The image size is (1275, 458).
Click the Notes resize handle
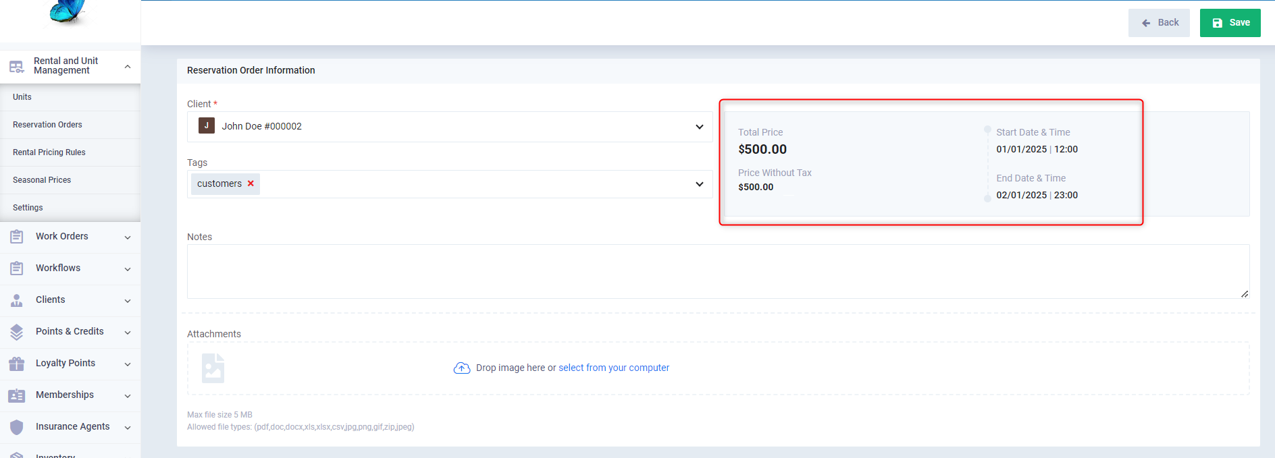(x=1245, y=293)
